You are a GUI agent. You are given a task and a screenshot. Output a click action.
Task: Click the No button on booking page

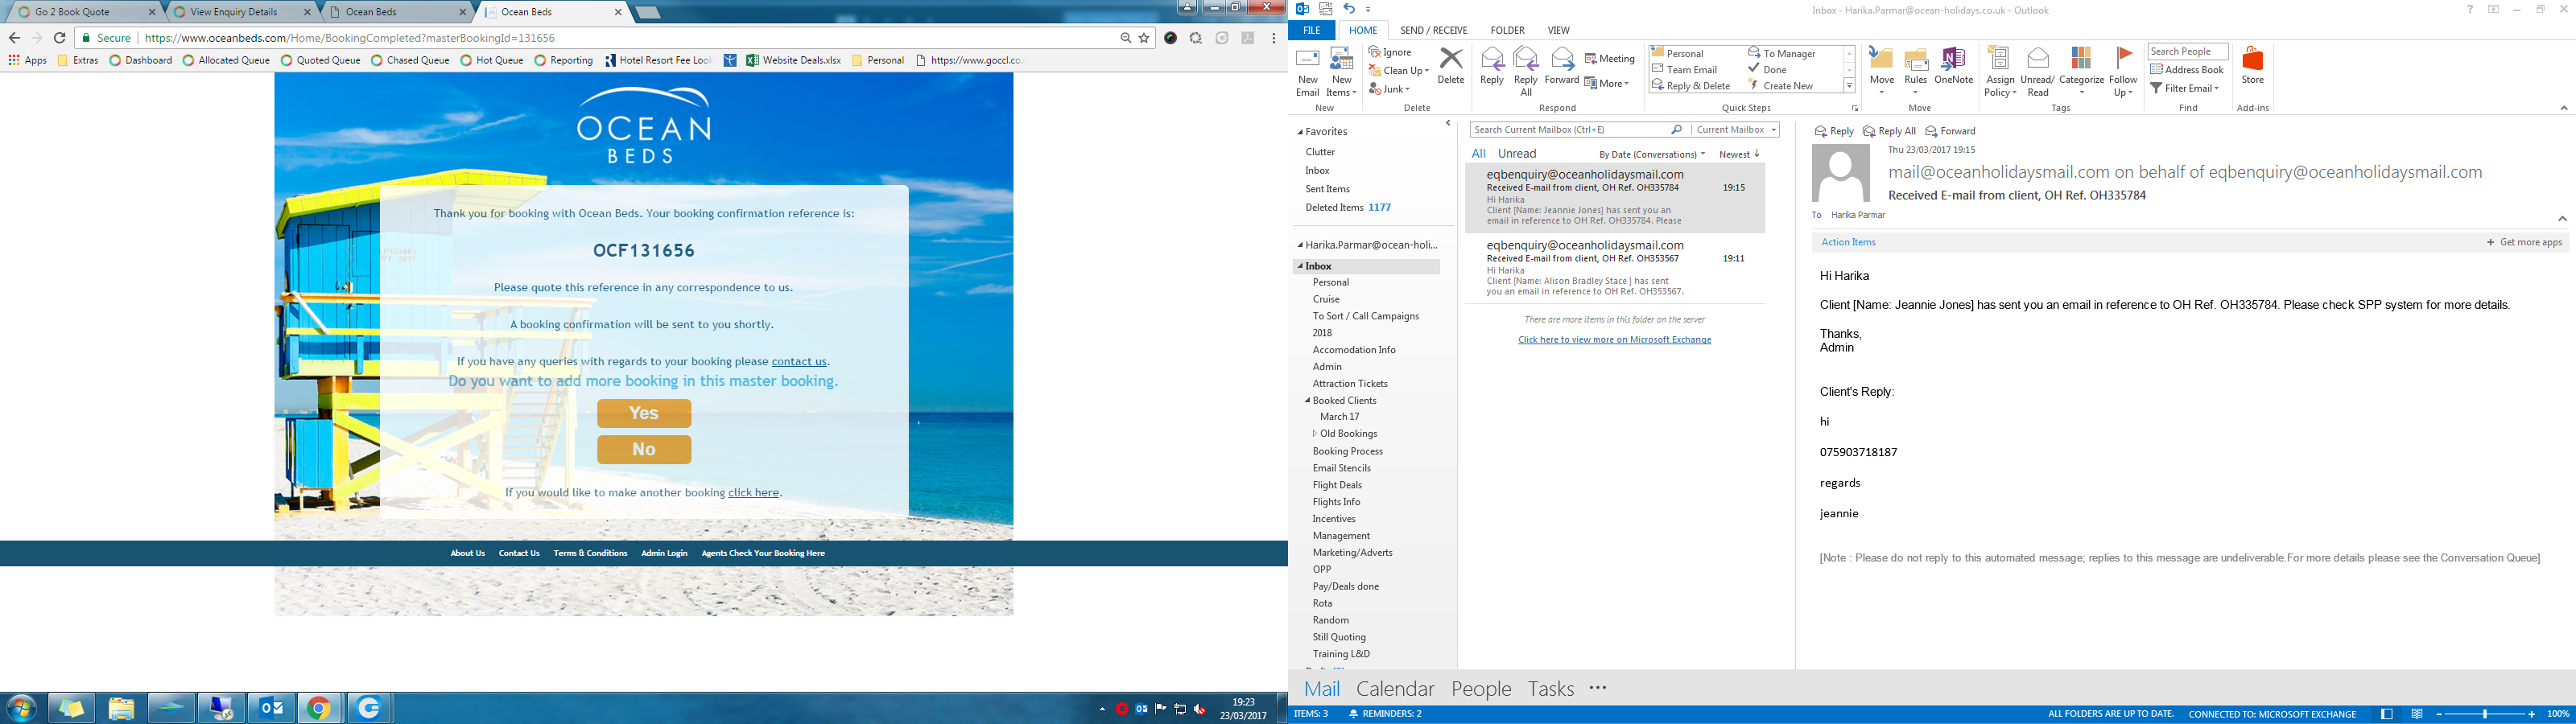click(644, 450)
